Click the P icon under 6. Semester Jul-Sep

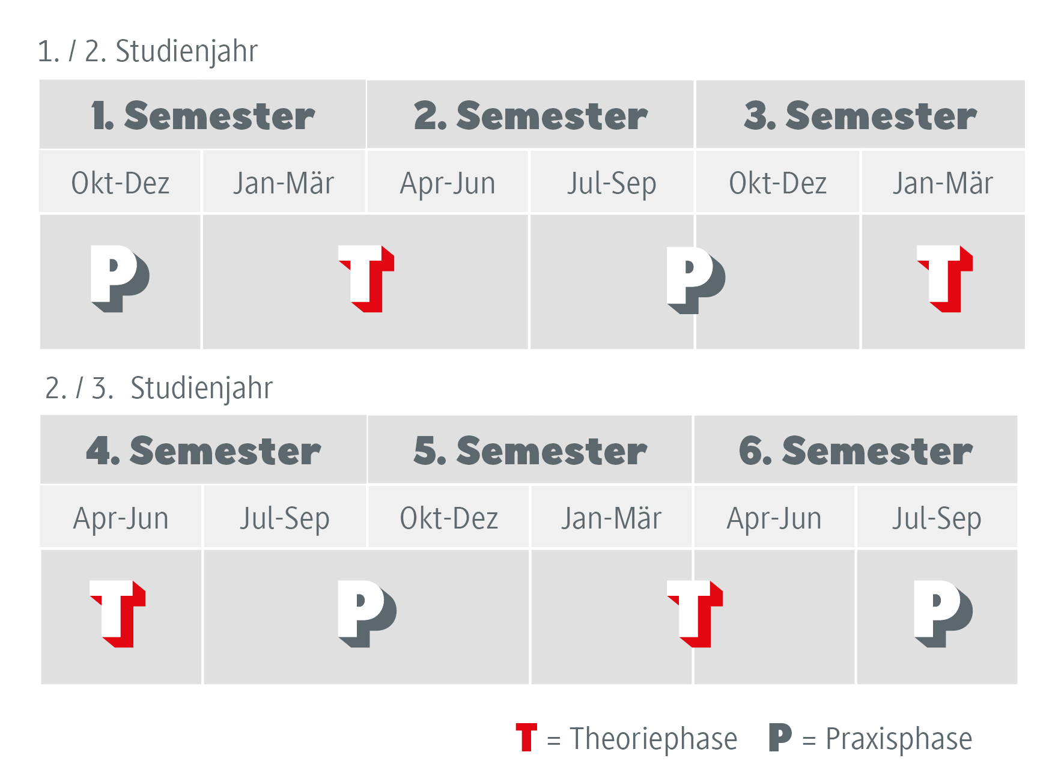click(x=943, y=614)
